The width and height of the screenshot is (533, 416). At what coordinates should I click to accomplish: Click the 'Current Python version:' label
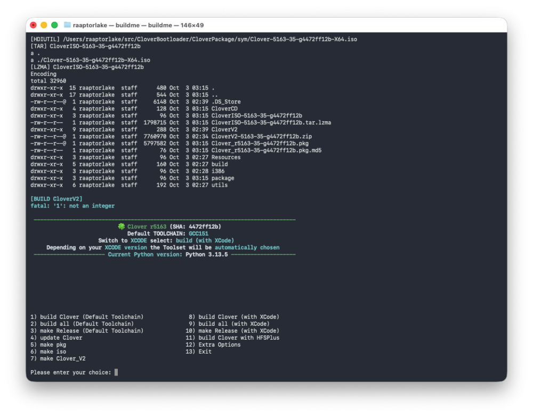tap(145, 254)
